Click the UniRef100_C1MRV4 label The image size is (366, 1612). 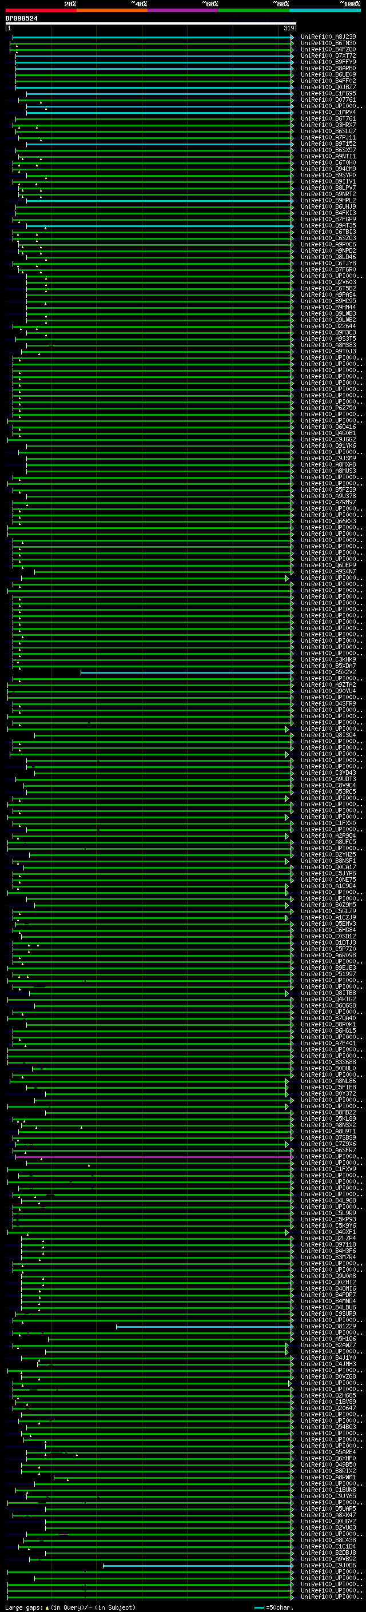328,113
